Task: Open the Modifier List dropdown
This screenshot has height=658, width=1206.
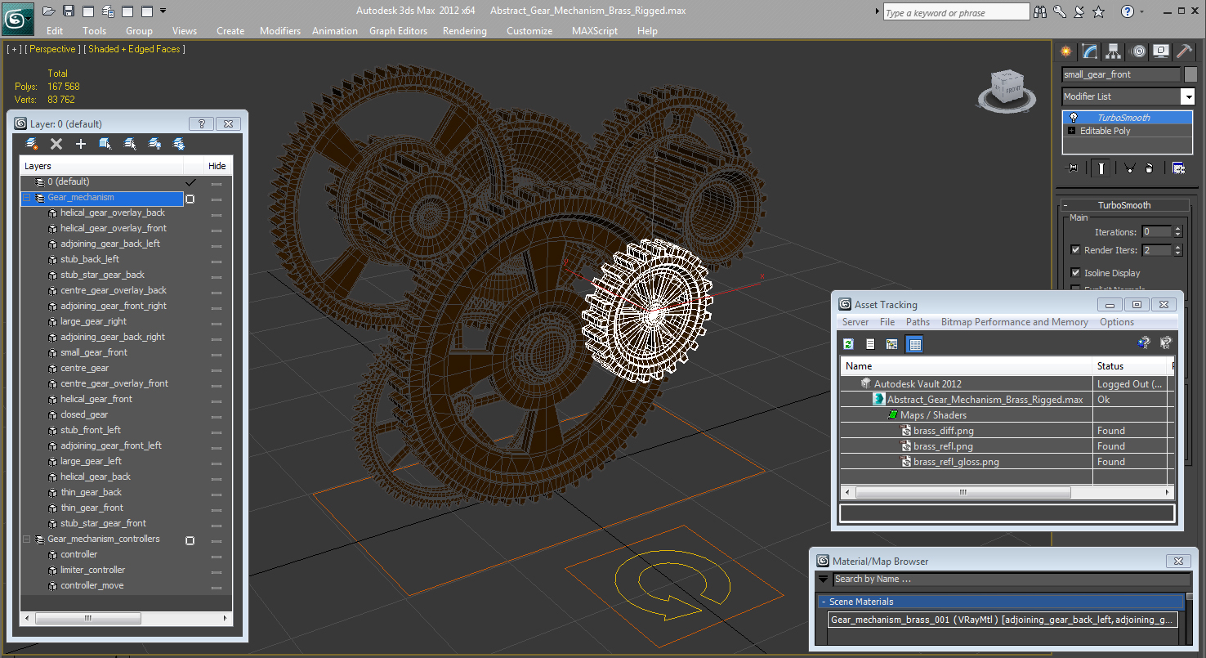Action: (x=1188, y=96)
